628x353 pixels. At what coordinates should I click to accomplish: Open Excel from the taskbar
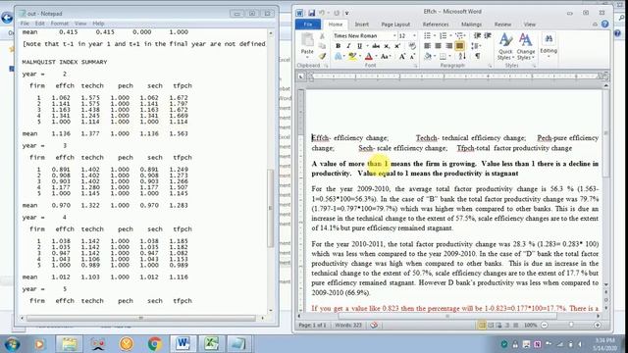tap(211, 344)
